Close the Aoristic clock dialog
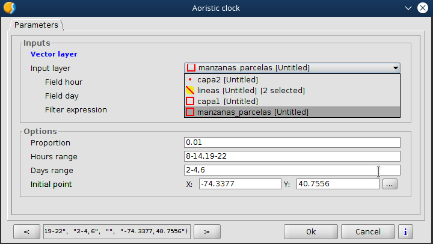The image size is (433, 244). 423,8
